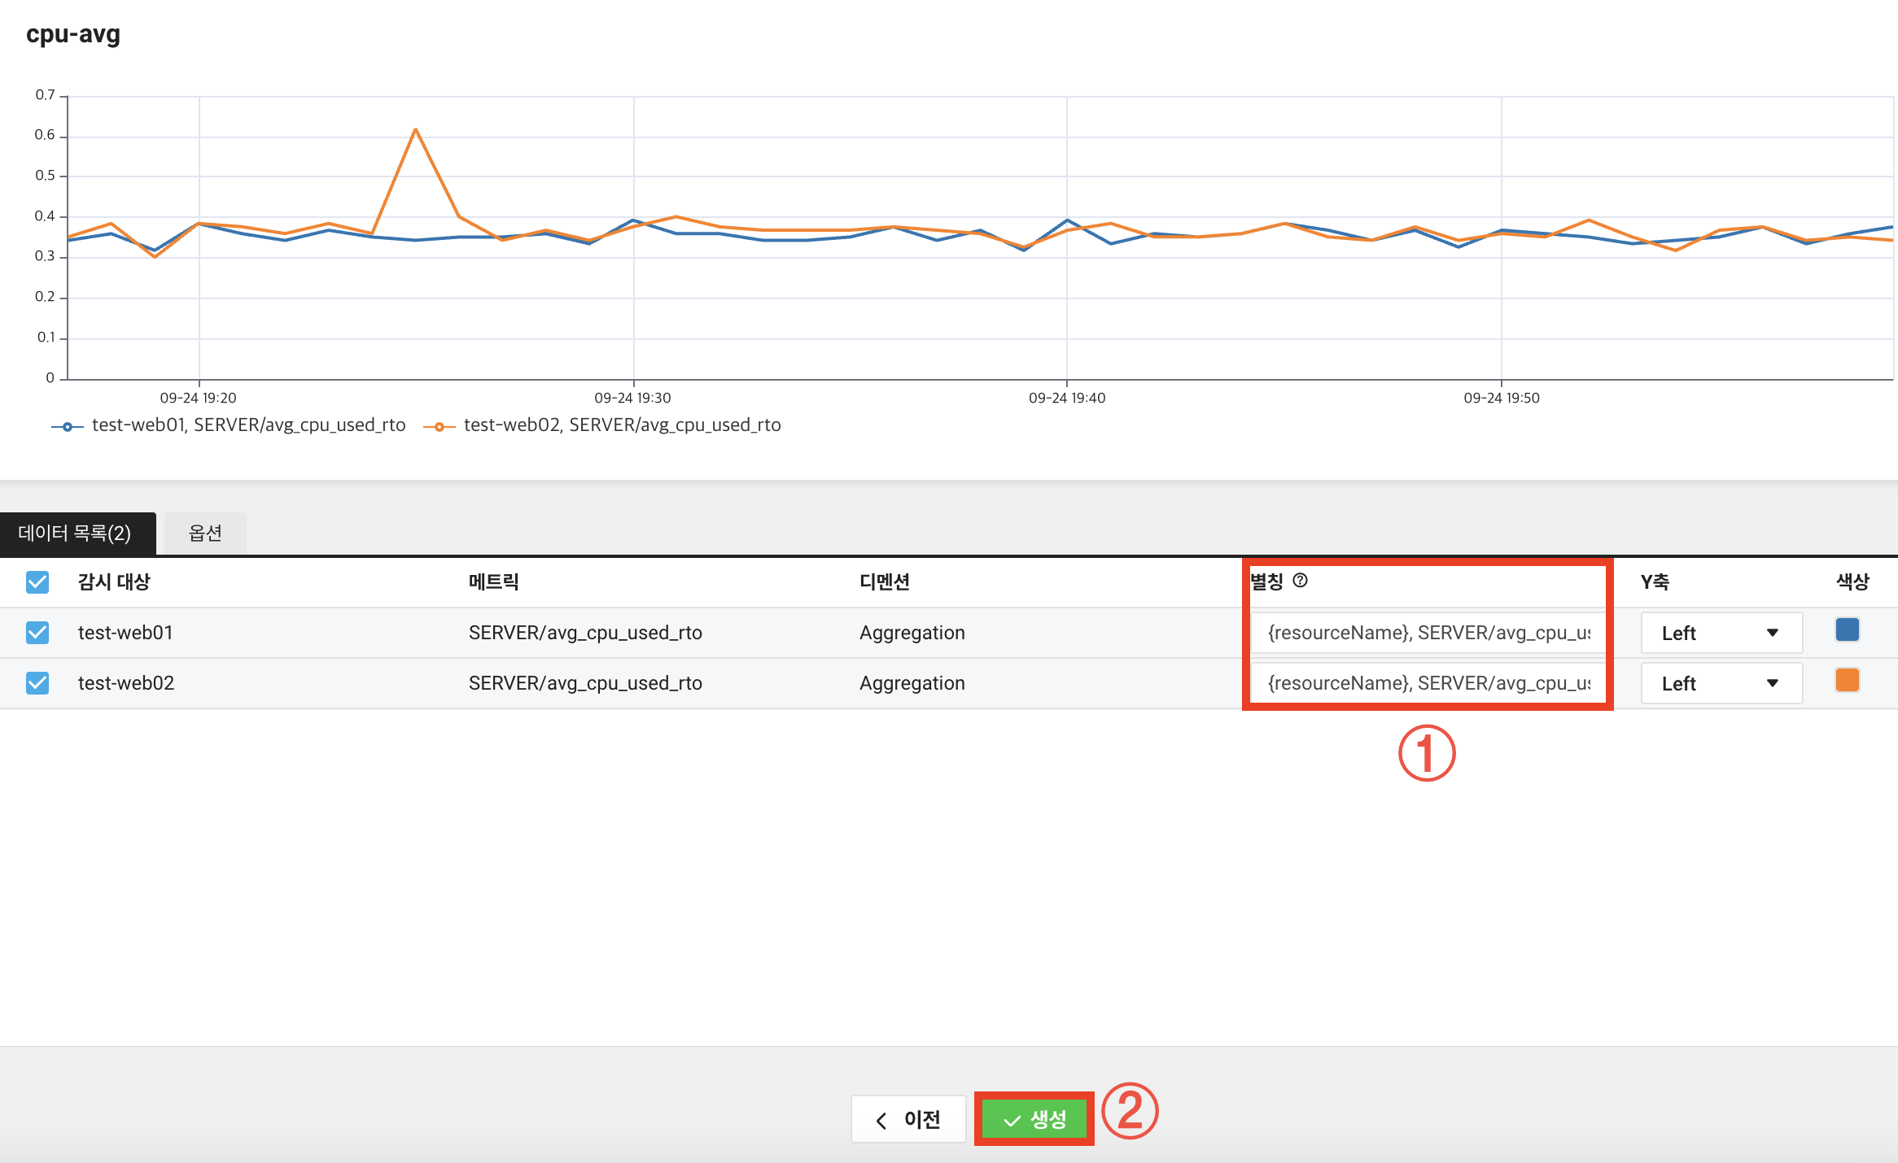
Task: Click the alias help question-mark icon
Action: click(1300, 581)
